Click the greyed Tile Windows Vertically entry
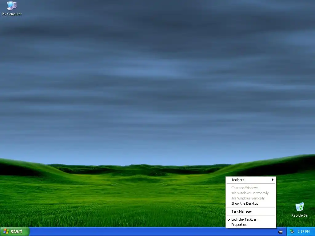The image size is (315, 236). (251, 198)
